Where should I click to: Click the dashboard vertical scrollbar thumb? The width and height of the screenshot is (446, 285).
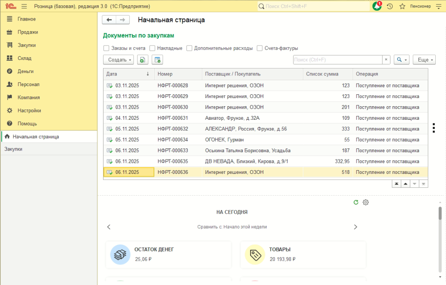coord(440,213)
